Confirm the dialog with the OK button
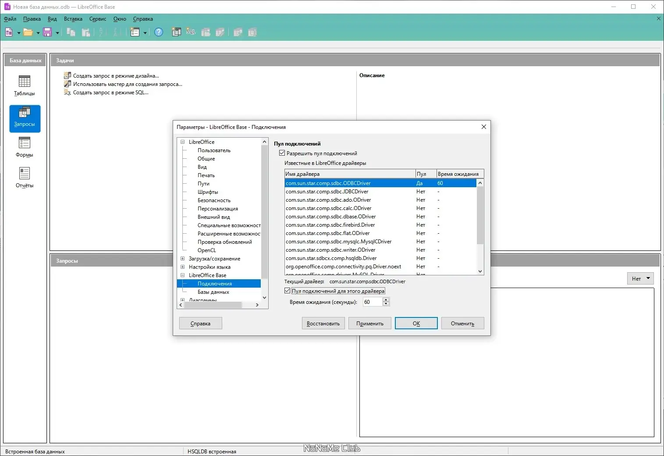 (416, 323)
